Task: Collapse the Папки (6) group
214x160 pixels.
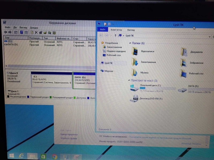Action: 129,43
